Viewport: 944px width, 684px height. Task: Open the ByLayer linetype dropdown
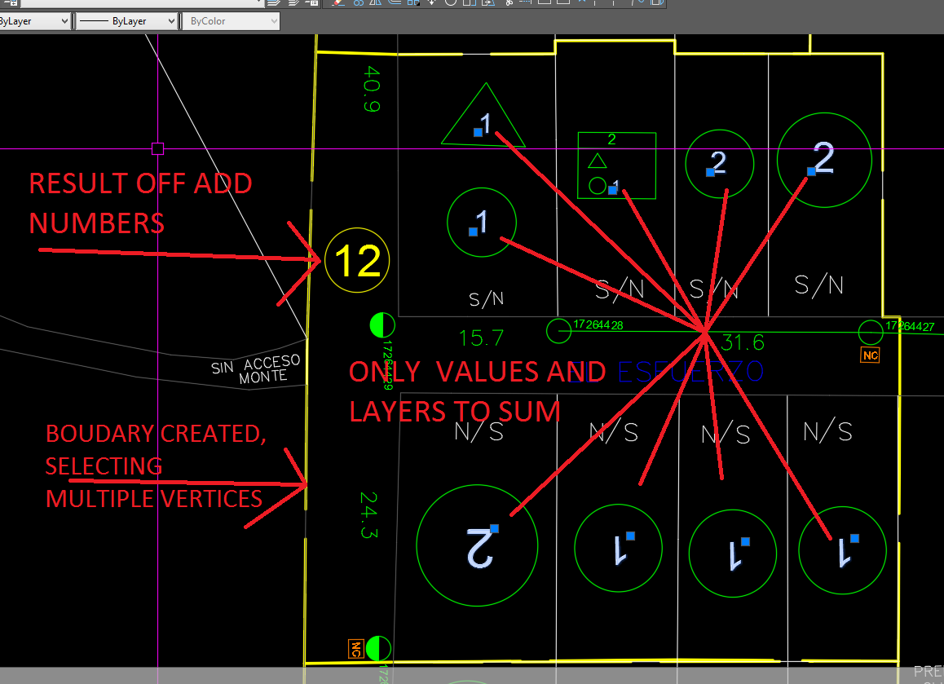tap(126, 21)
